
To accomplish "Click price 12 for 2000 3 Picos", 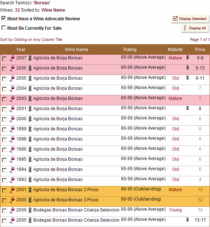I will coord(200,200).
